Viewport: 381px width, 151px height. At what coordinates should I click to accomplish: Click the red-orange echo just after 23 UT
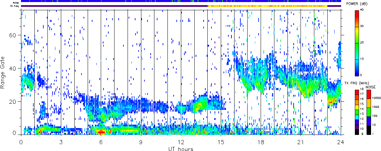(333, 100)
